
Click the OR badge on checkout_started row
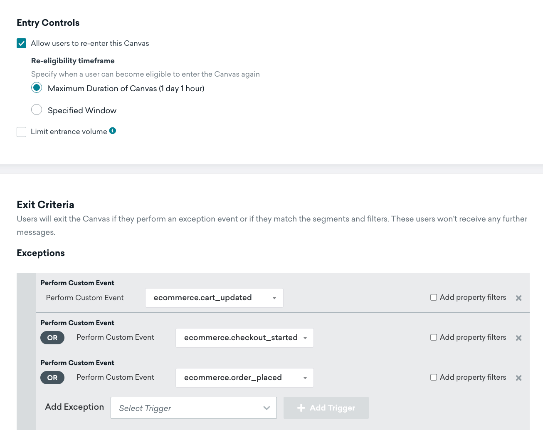52,338
